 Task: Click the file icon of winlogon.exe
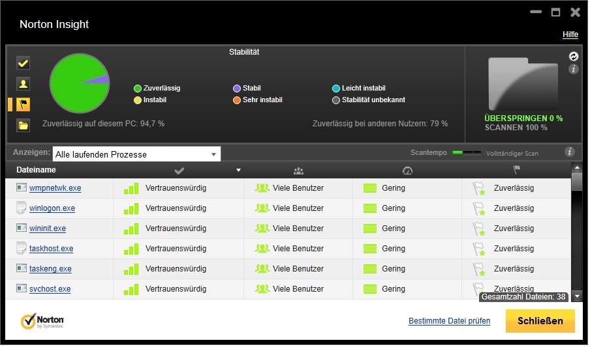click(22, 208)
